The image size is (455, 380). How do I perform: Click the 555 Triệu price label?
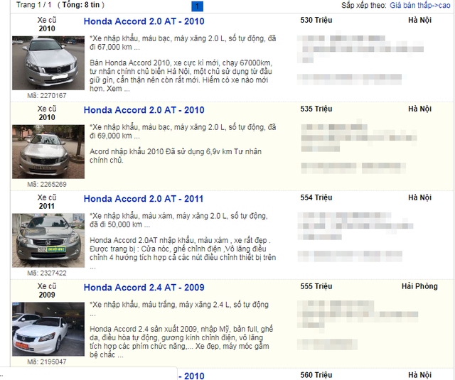click(x=316, y=286)
